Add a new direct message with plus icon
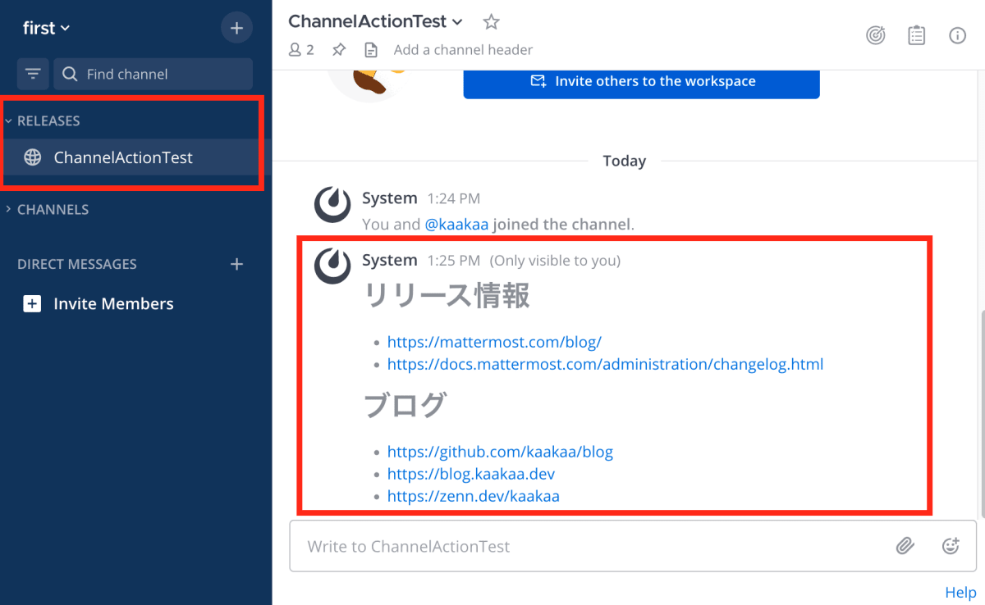 (236, 264)
